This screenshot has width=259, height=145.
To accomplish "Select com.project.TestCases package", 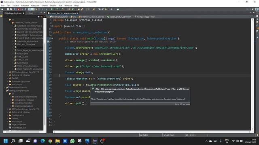I will click(24, 100).
